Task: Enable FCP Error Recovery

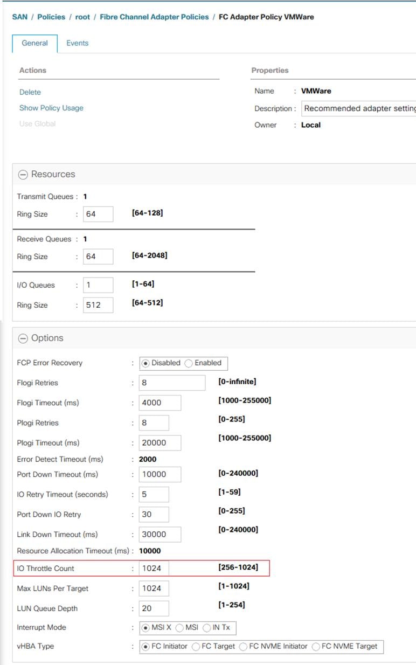Action: tap(189, 363)
